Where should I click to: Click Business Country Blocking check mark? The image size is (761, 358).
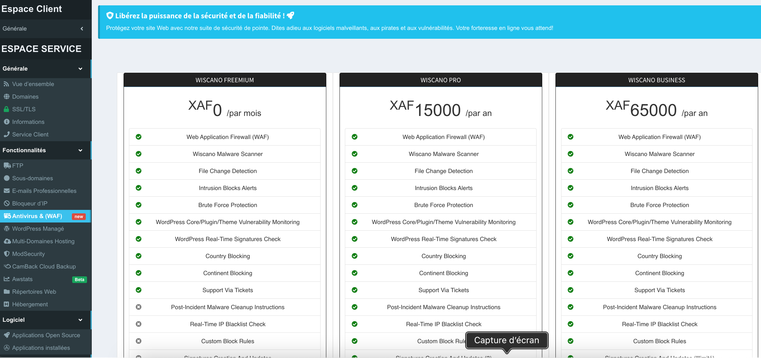coord(570,256)
